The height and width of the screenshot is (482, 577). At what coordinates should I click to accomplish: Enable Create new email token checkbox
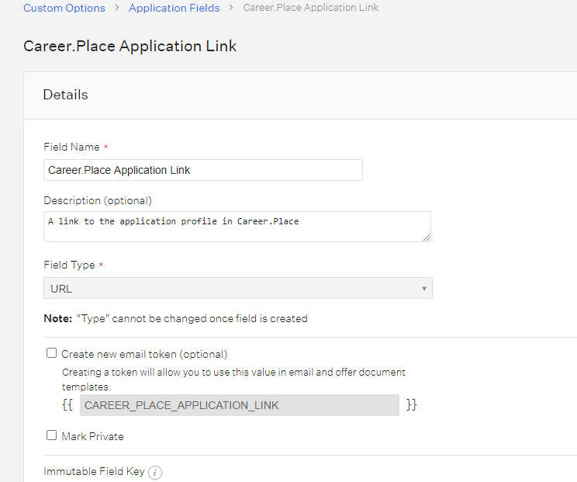click(x=51, y=353)
